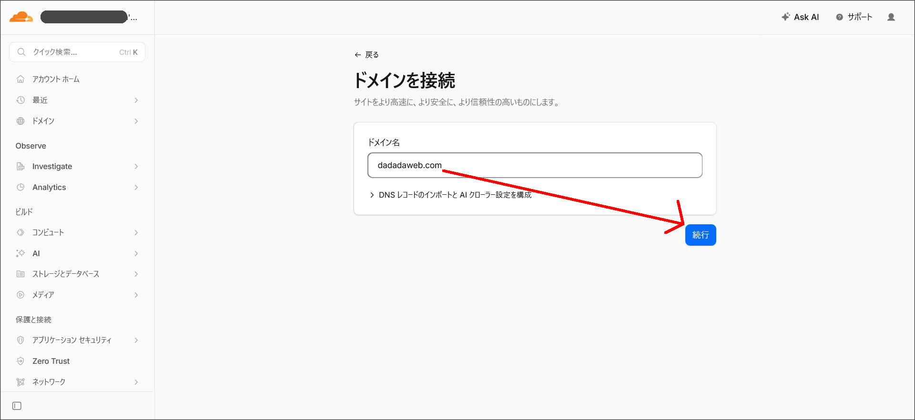Screen dimensions: 915x420
Task: Open ストレージとデータベース menu label
Action: (x=66, y=274)
